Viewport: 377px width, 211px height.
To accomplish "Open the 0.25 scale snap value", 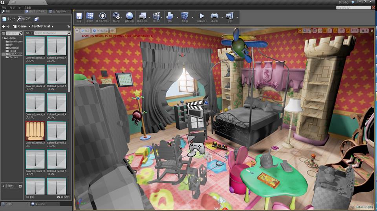I will (354, 31).
